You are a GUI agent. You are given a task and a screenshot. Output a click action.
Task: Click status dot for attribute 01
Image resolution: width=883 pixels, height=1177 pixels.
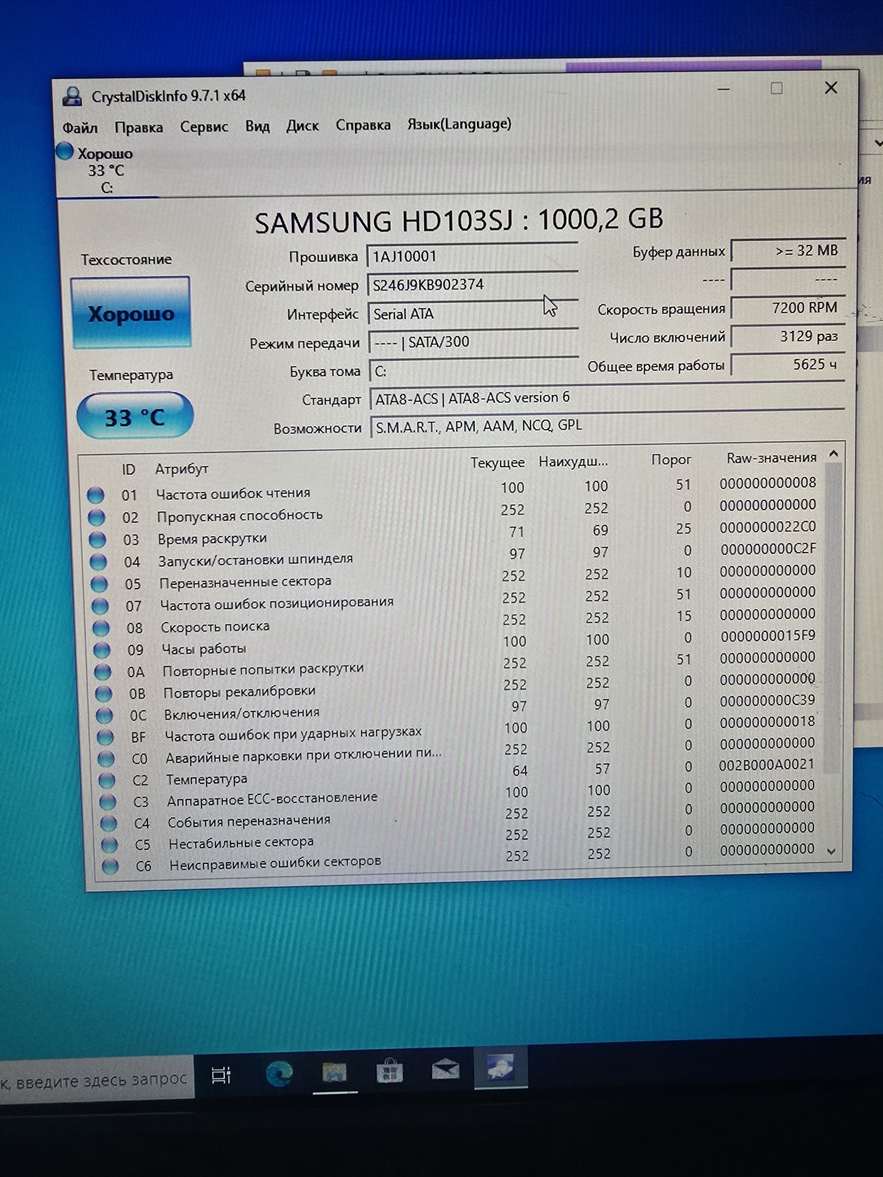pyautogui.click(x=96, y=495)
